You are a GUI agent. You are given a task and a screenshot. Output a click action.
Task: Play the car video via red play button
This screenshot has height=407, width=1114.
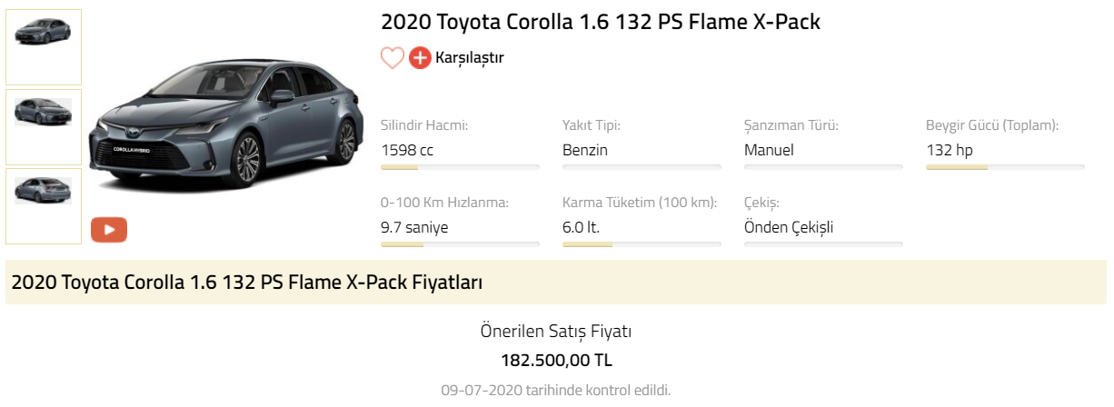click(x=109, y=230)
